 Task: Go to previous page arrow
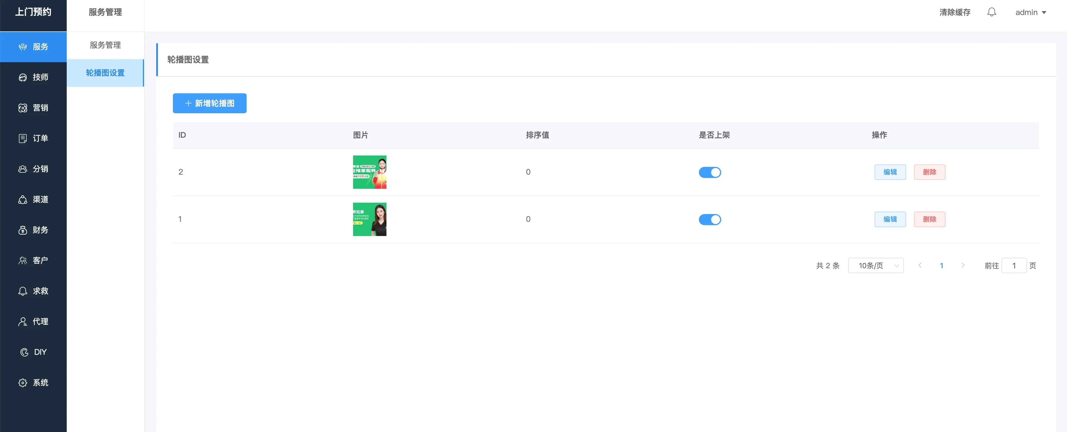(x=920, y=266)
